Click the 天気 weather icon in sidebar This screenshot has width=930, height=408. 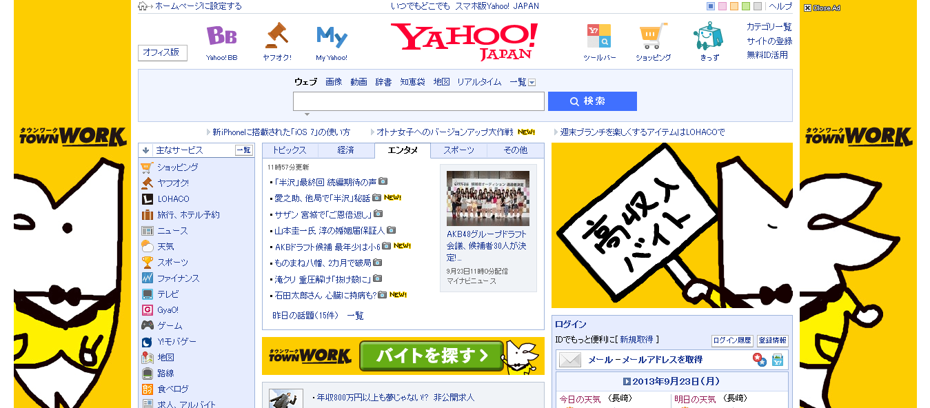[147, 247]
